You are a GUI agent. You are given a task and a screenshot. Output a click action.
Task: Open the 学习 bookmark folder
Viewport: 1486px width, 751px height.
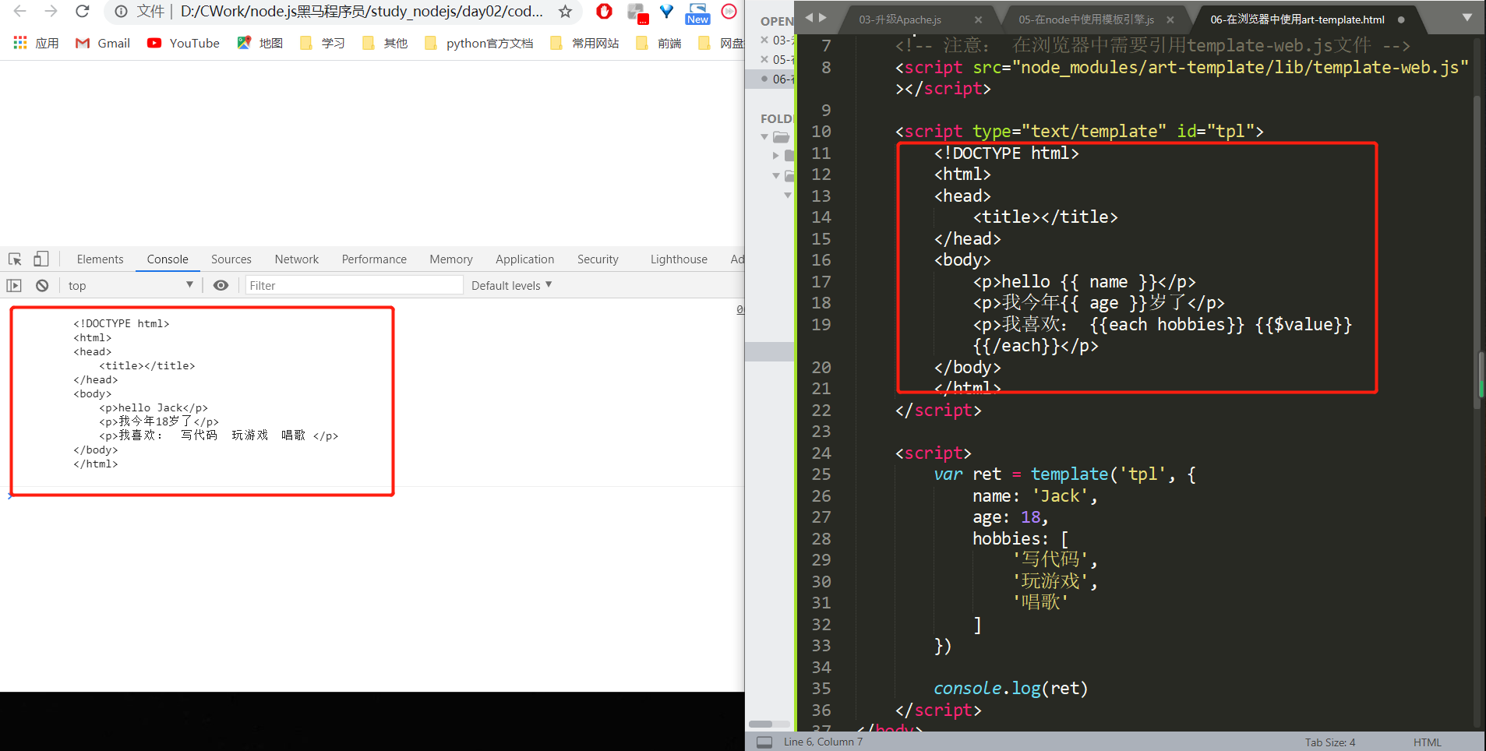(323, 43)
